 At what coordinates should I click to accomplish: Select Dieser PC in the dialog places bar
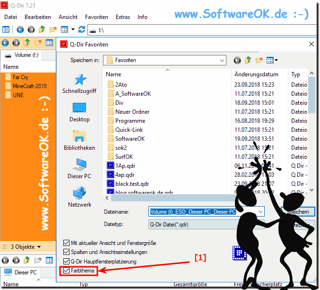click(x=79, y=169)
